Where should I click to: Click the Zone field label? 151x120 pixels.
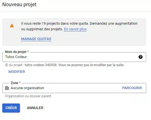point(15,83)
